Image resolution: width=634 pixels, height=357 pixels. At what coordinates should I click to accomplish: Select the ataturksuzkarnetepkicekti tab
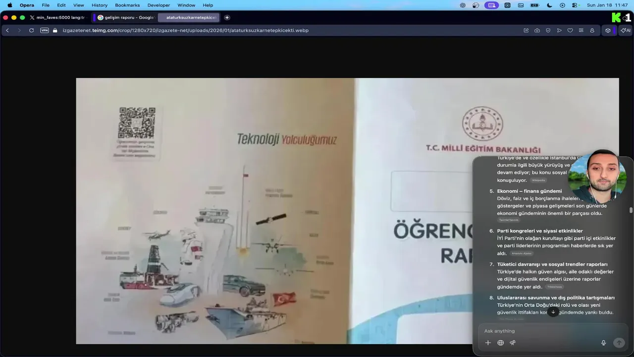[x=189, y=17]
